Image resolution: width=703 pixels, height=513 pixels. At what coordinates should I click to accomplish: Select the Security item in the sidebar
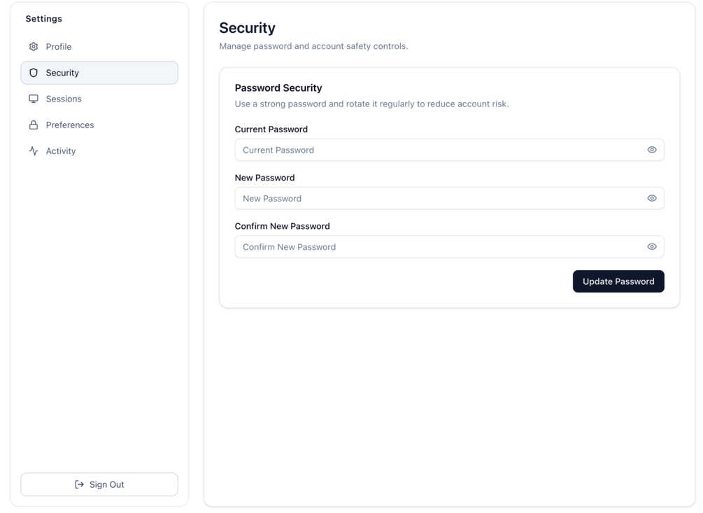tap(99, 73)
